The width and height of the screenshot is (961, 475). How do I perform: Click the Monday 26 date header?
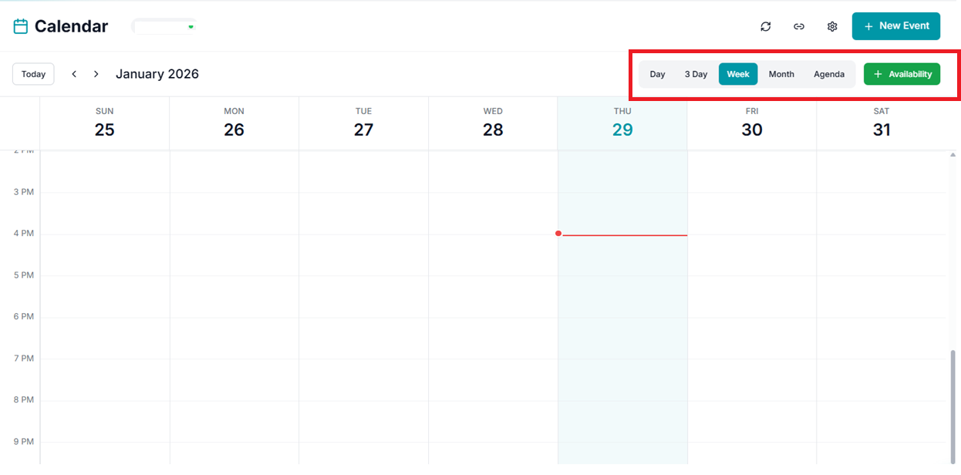(x=234, y=123)
